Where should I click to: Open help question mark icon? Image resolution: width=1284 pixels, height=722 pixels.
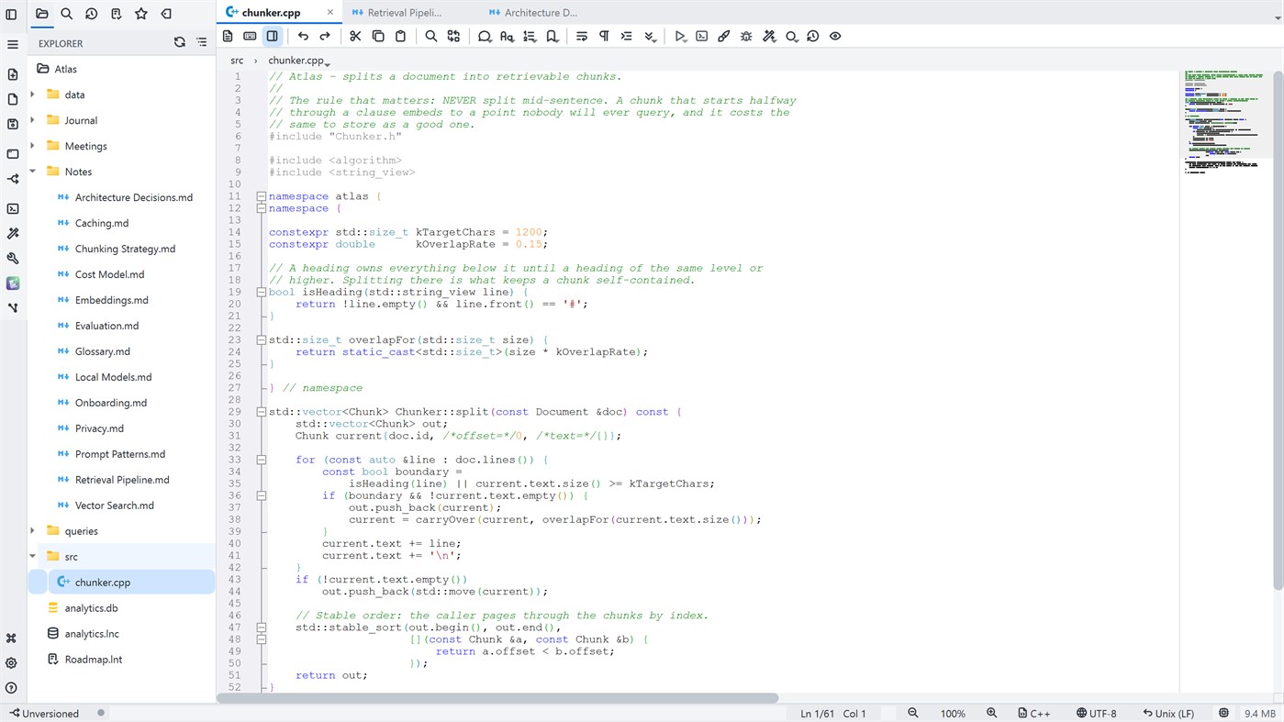tap(12, 688)
